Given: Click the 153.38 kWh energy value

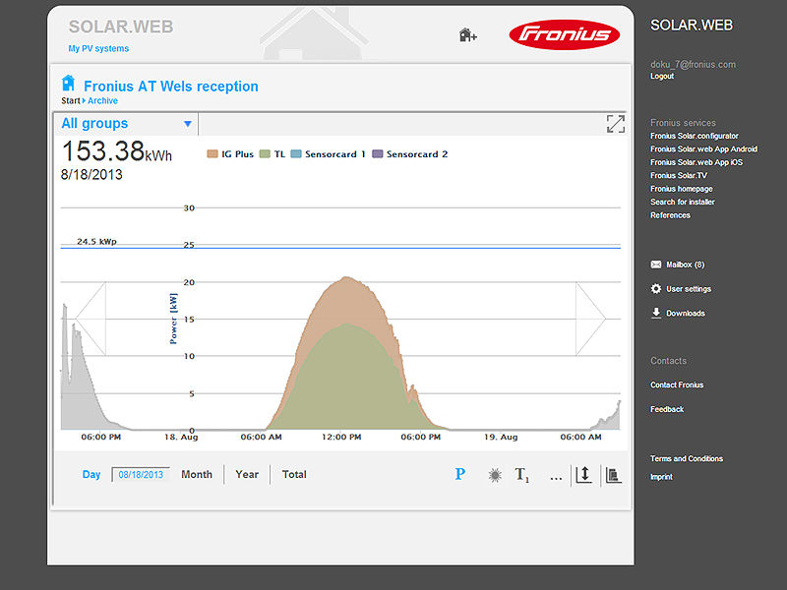Looking at the screenshot, I should tap(116, 151).
